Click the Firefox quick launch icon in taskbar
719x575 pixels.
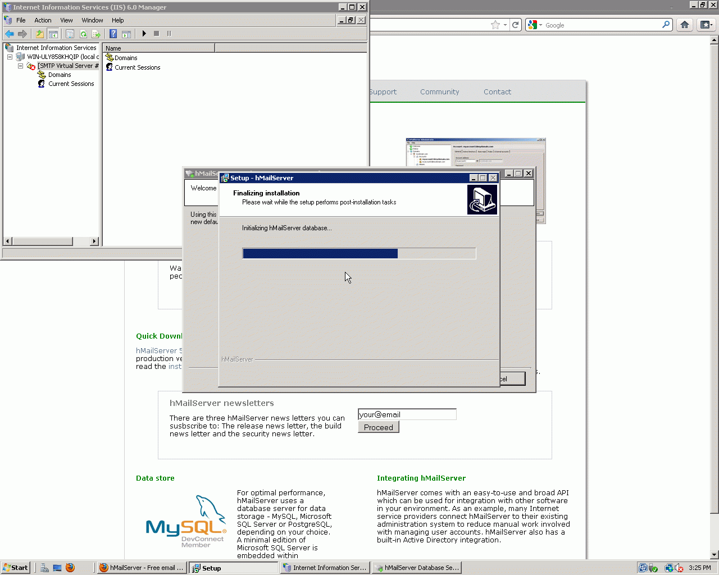click(x=70, y=568)
